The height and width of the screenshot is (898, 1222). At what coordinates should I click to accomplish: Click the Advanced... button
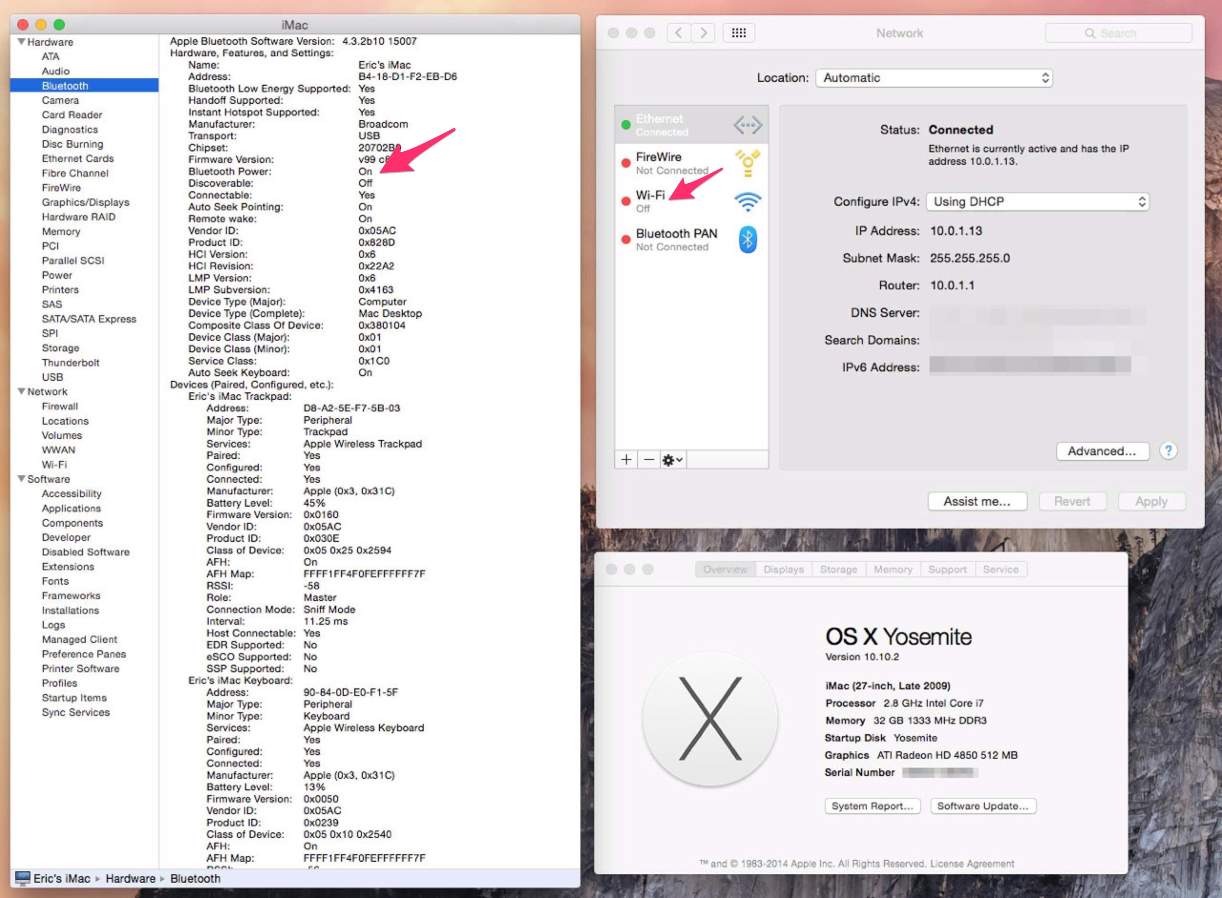point(1102,451)
